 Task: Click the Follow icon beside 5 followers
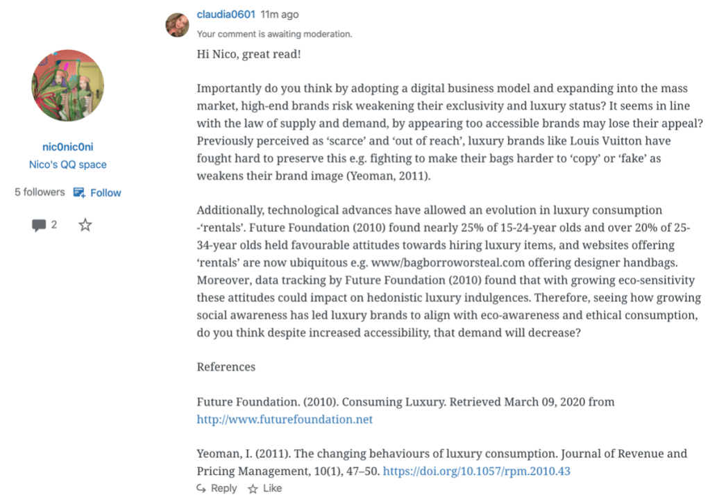pos(80,192)
